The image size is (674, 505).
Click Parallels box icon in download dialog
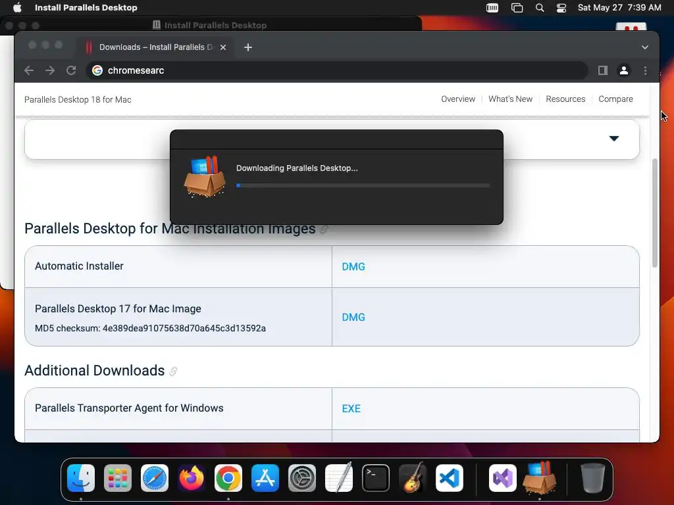pyautogui.click(x=205, y=176)
